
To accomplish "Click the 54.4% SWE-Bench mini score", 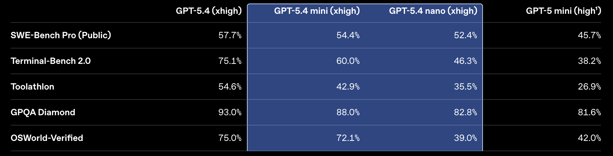I will coord(348,35).
